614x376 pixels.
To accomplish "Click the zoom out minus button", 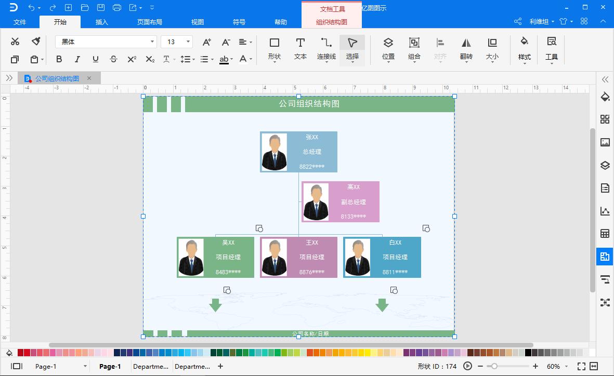I will 480,366.
